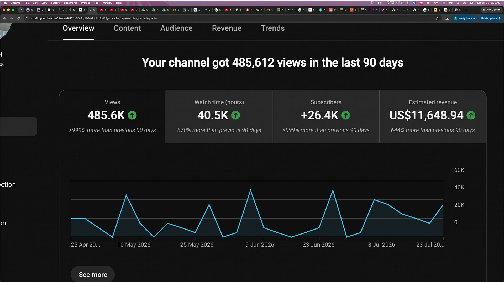Open site information icon in address bar
Viewport: 504px width, 283px height.
pos(27,18)
